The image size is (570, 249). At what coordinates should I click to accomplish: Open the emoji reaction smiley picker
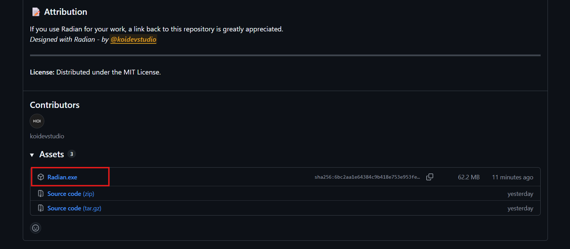tap(36, 228)
